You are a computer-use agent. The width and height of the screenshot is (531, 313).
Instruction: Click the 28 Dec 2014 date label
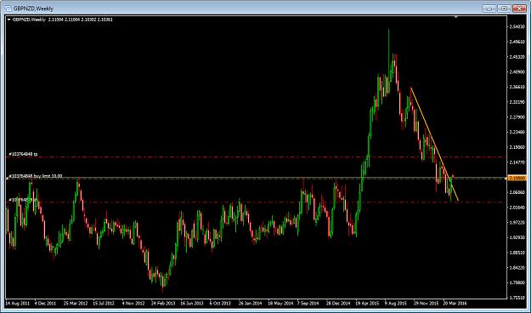coord(338,303)
